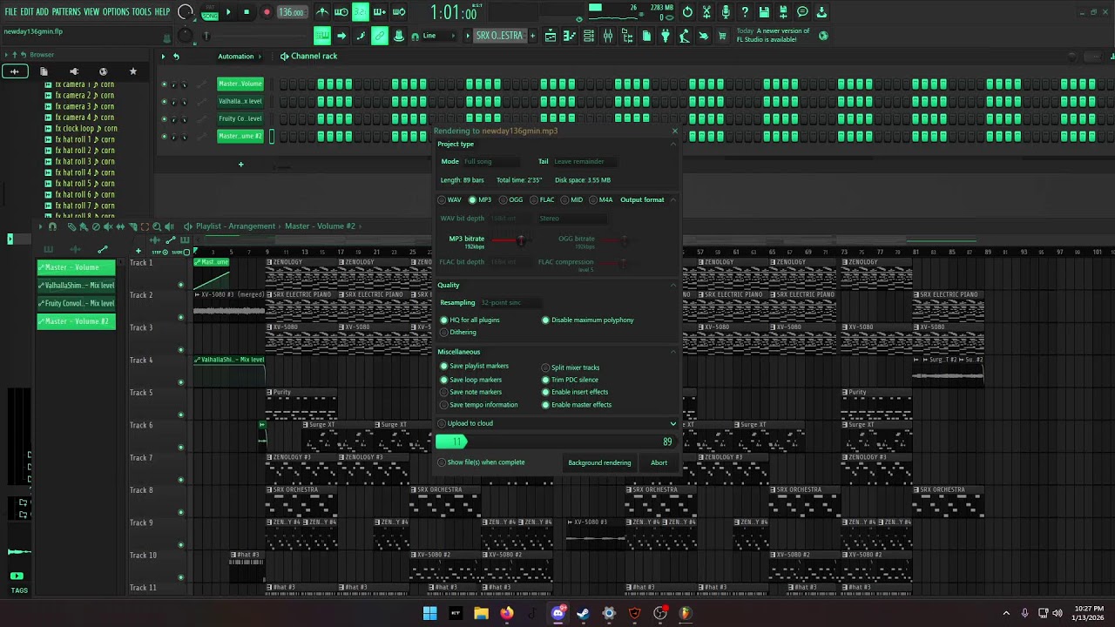
Task: Enable Show file(s) when complete
Action: (x=481, y=462)
